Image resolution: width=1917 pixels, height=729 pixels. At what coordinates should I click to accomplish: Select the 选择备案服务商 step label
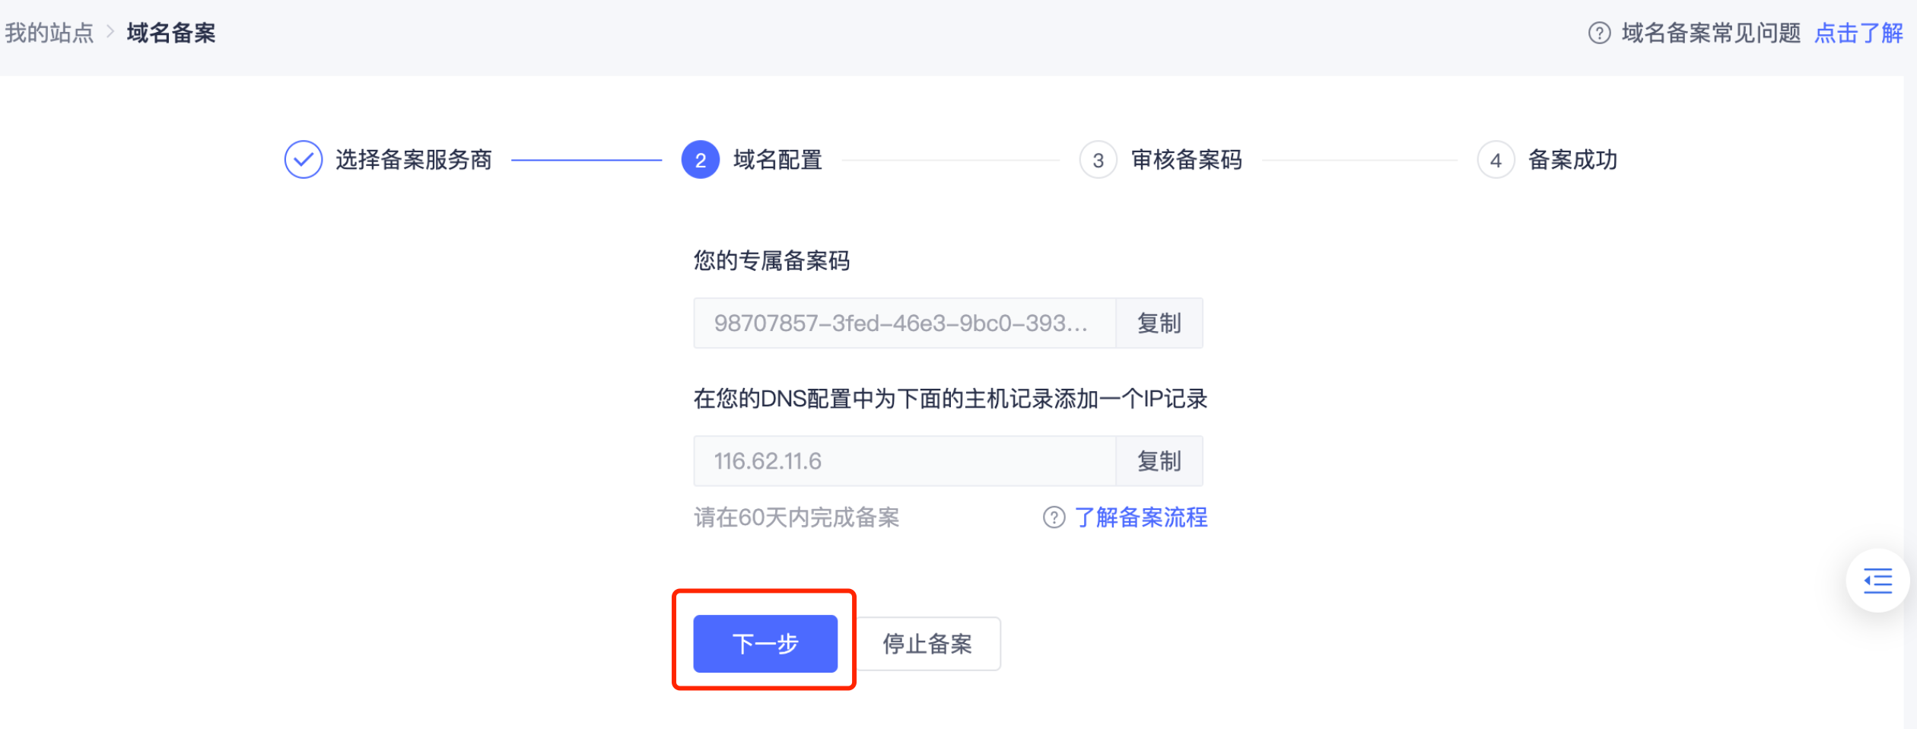pos(413,160)
